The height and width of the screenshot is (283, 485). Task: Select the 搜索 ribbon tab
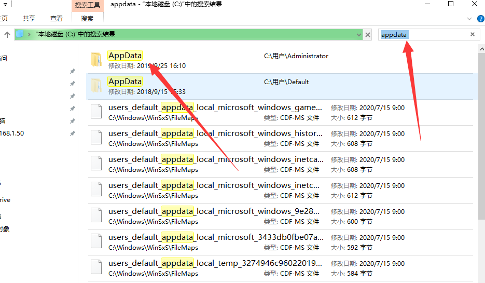click(87, 19)
